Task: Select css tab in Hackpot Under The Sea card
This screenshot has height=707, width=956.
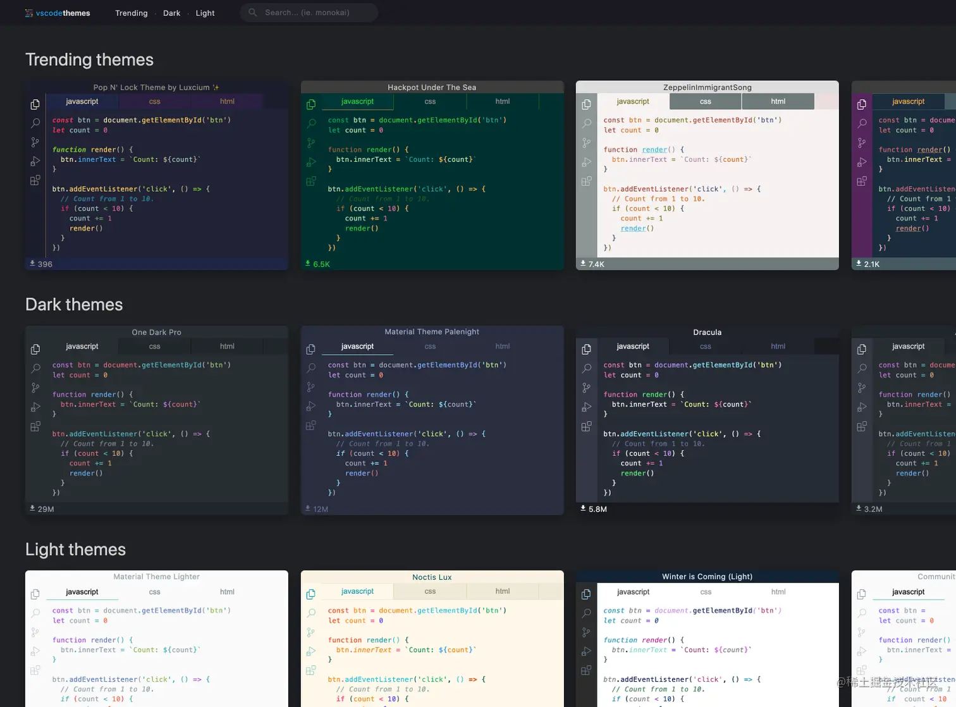Action: (x=430, y=101)
